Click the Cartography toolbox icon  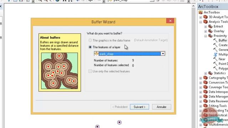[x=206, y=78]
